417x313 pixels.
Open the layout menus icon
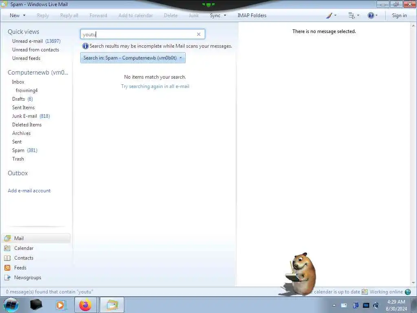point(353,15)
